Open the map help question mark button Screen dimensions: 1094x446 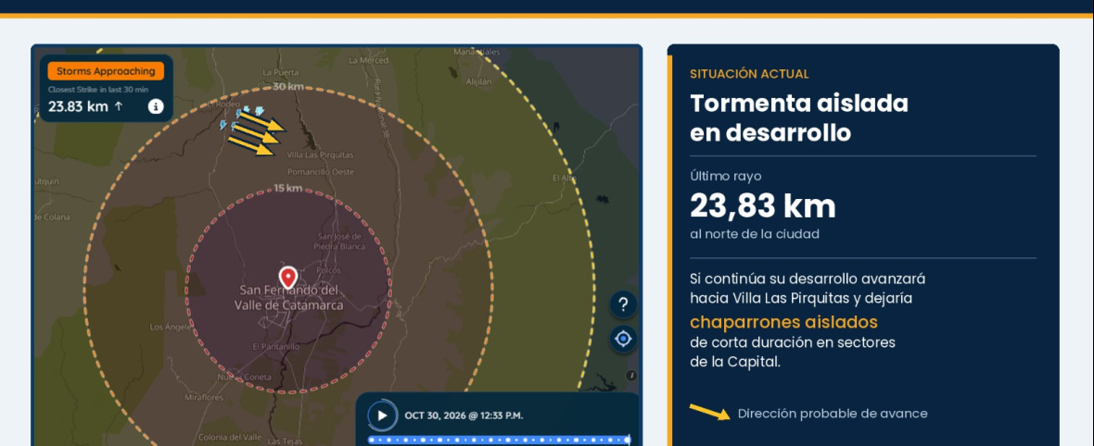coord(623,304)
